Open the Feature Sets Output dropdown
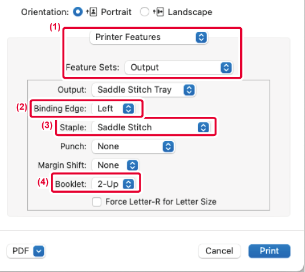Screen dimensions: 305x272 (x=179, y=68)
